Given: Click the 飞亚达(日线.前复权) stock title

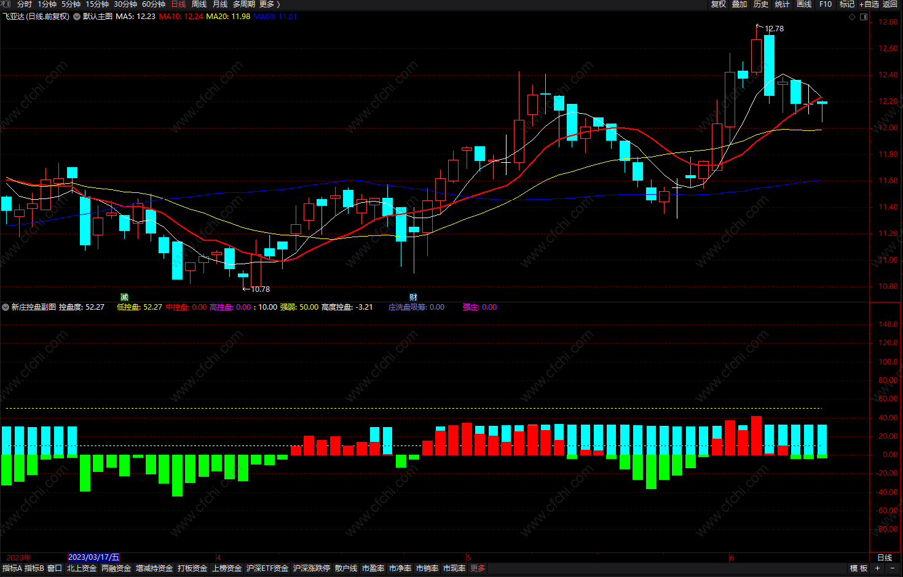Looking at the screenshot, I should click(36, 17).
